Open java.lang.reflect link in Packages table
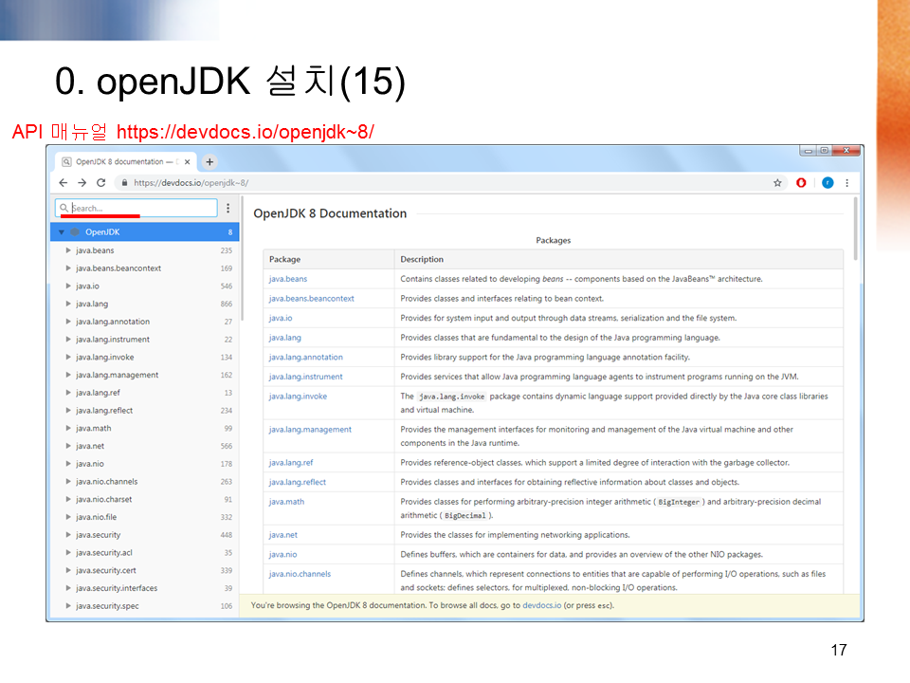This screenshot has width=910, height=683. (x=297, y=483)
